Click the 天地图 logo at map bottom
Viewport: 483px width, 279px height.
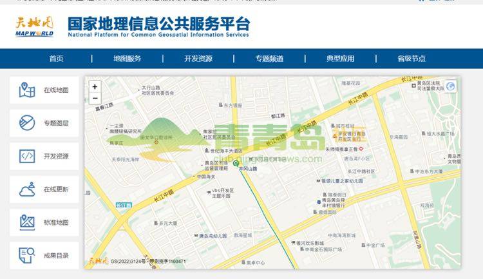99,261
